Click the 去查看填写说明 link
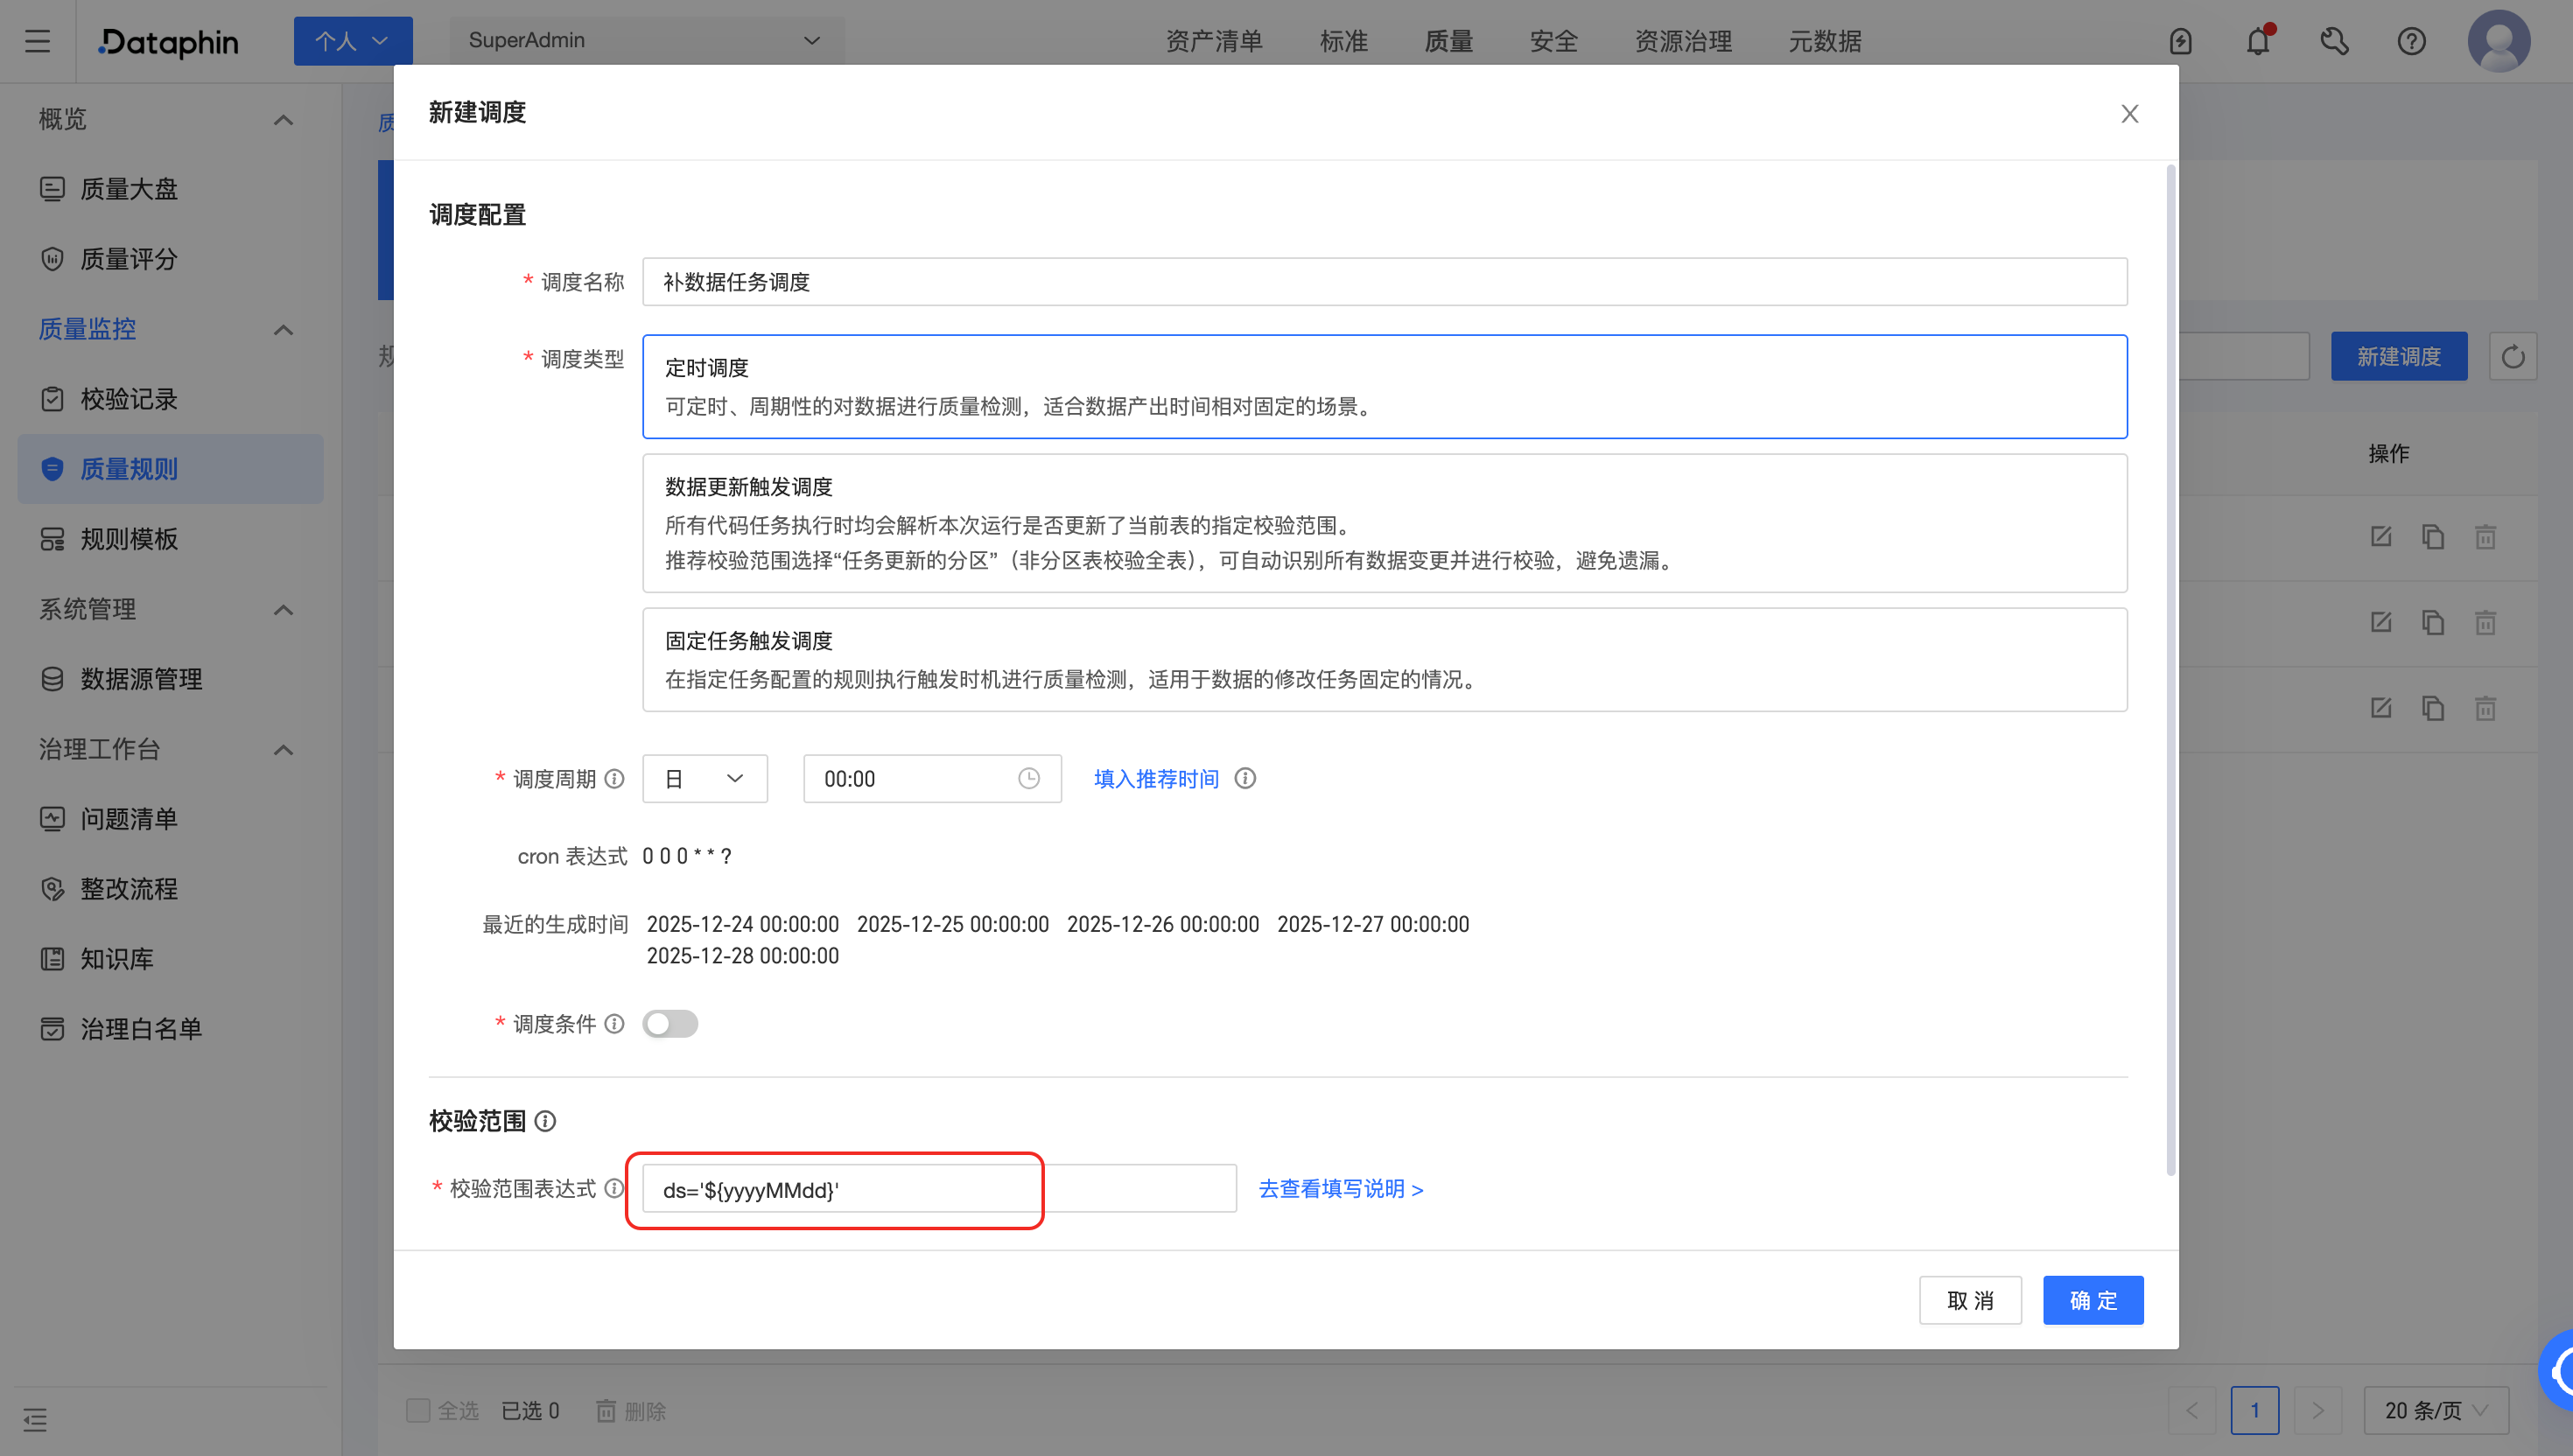2573x1456 pixels. [x=1340, y=1189]
